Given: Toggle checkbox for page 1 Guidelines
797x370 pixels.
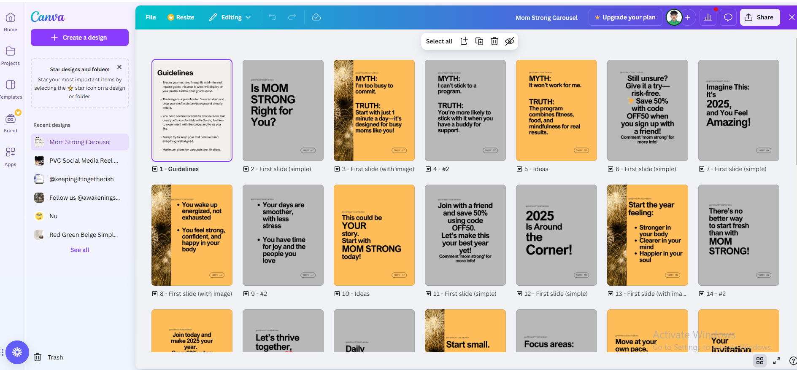Looking at the screenshot, I should pos(155,169).
